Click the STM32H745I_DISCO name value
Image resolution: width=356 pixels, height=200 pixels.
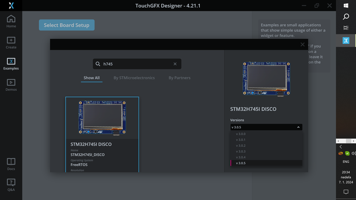click(87, 155)
